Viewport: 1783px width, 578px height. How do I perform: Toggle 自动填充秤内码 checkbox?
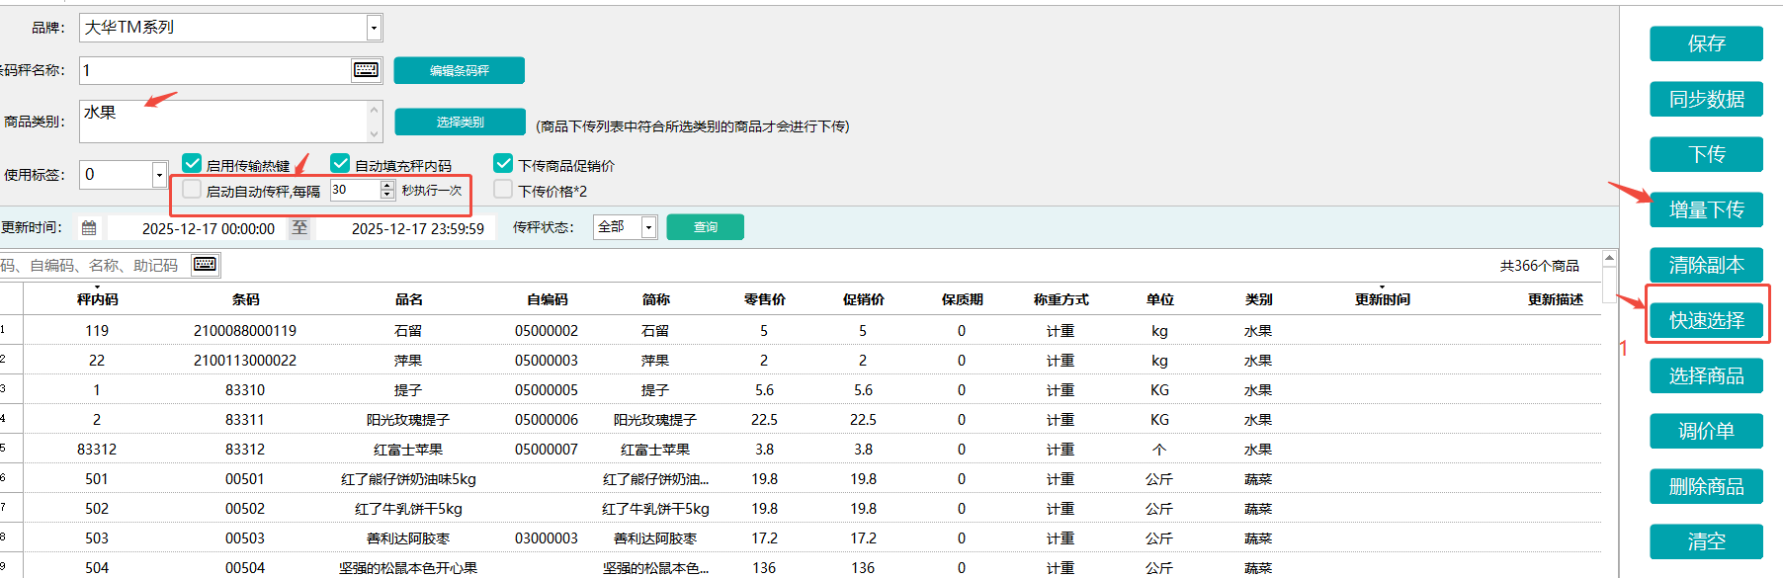340,164
